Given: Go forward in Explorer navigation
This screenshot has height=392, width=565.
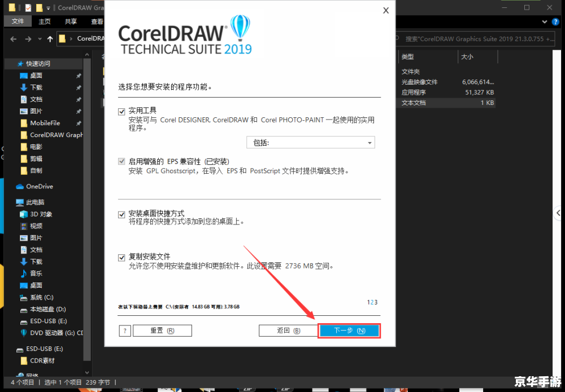Looking at the screenshot, I should pos(28,39).
